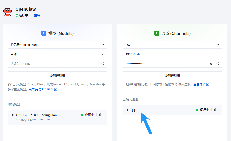Click the 重启 restart link

[37, 15]
